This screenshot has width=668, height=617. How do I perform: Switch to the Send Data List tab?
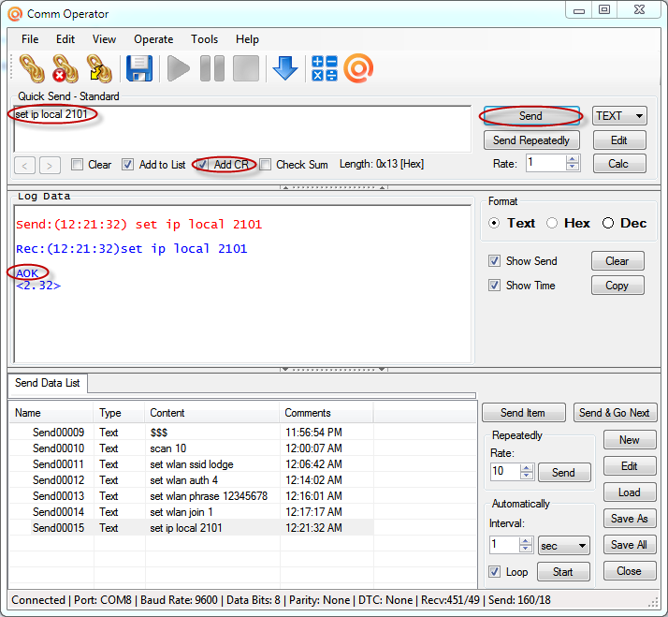point(48,383)
